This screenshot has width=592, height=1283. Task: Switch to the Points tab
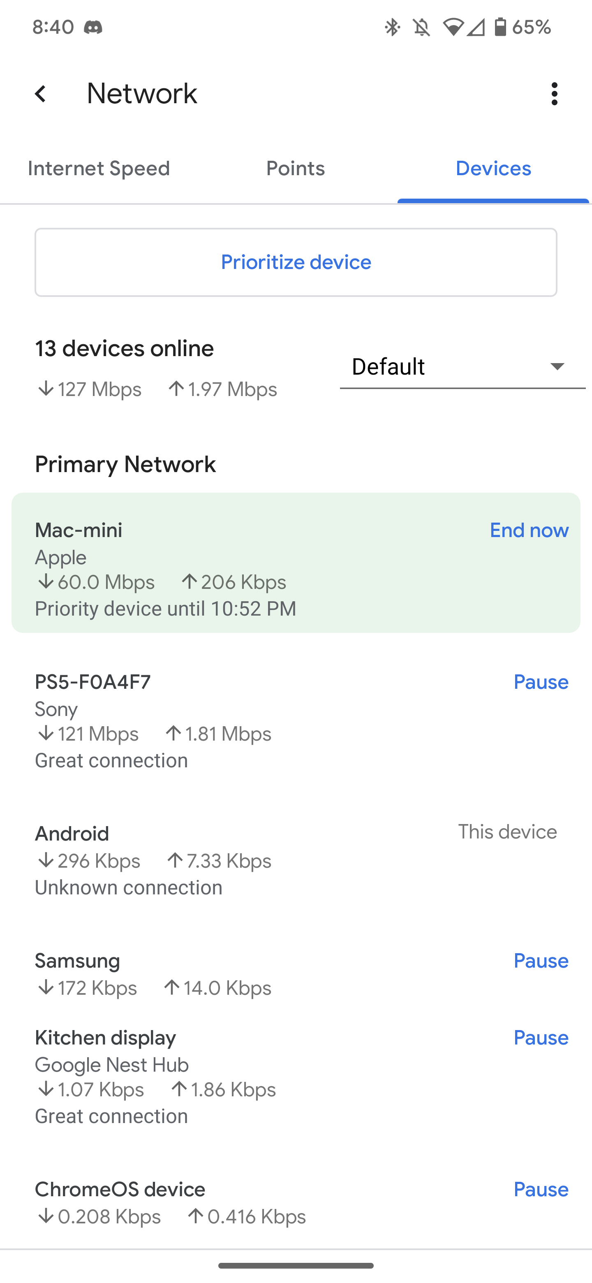point(295,168)
